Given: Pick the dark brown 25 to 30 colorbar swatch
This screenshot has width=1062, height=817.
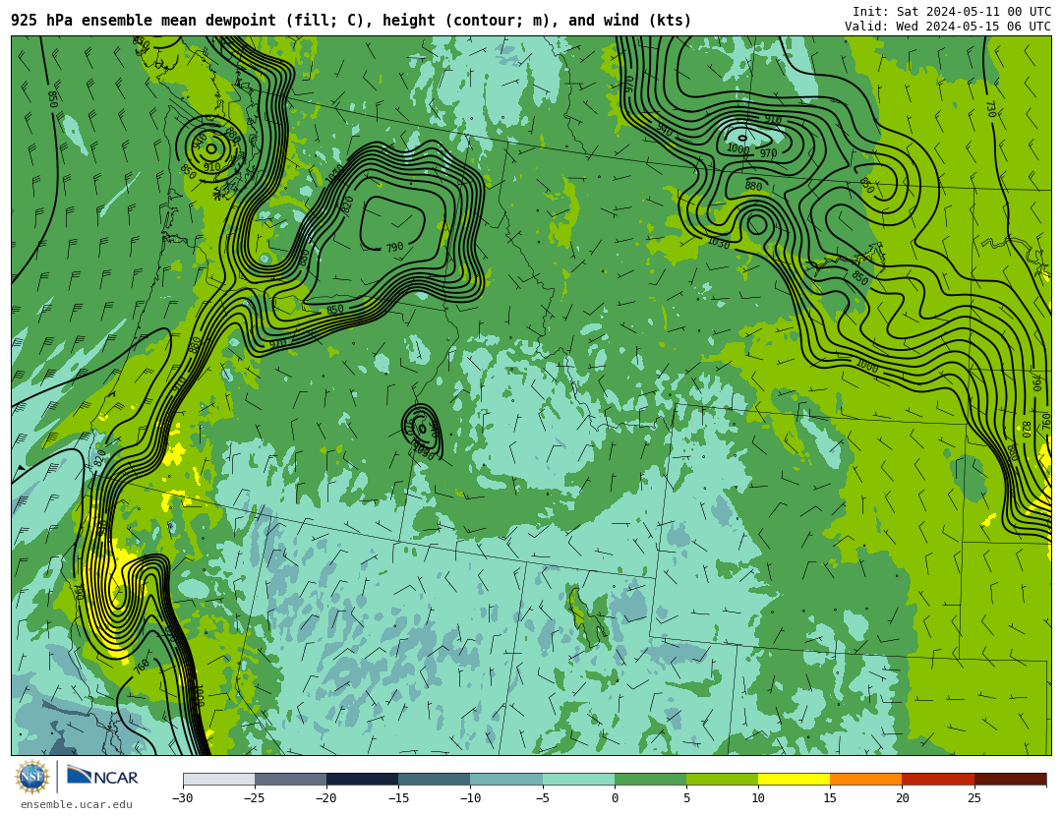Looking at the screenshot, I should pyautogui.click(x=1011, y=779).
